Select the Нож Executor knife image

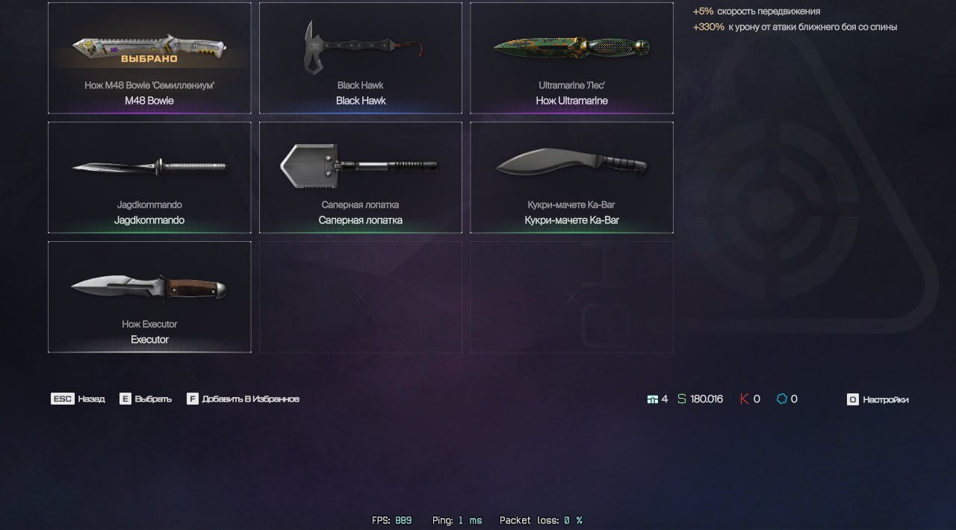click(x=149, y=287)
